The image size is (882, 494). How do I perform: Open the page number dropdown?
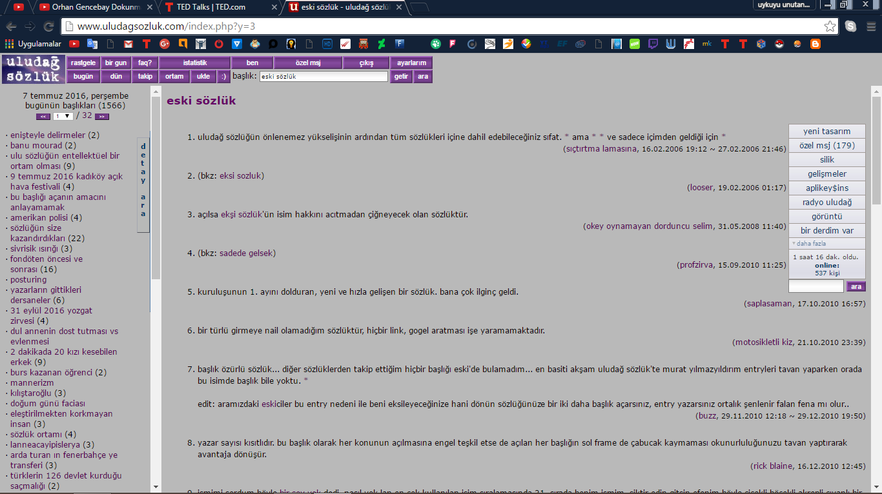[x=63, y=116]
